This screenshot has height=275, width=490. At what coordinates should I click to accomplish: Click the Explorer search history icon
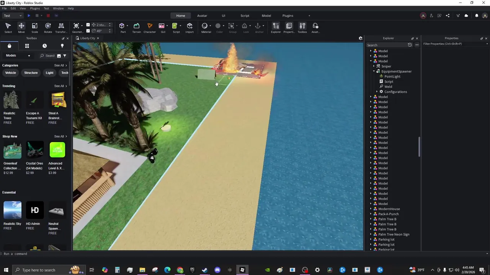pos(410,45)
